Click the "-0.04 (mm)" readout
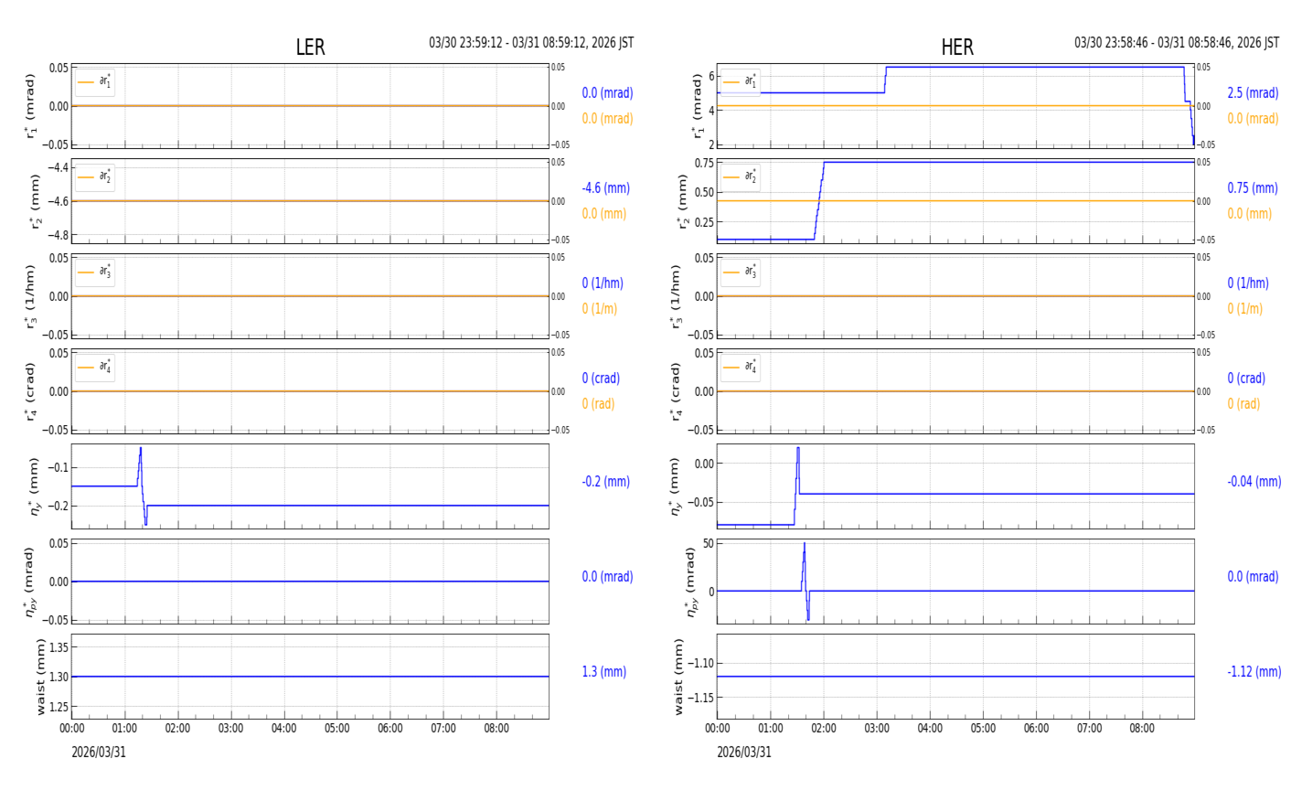This screenshot has width=1291, height=790. [x=1254, y=482]
